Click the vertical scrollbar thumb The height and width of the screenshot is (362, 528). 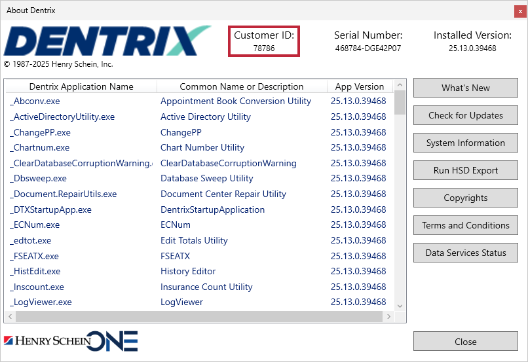400,103
